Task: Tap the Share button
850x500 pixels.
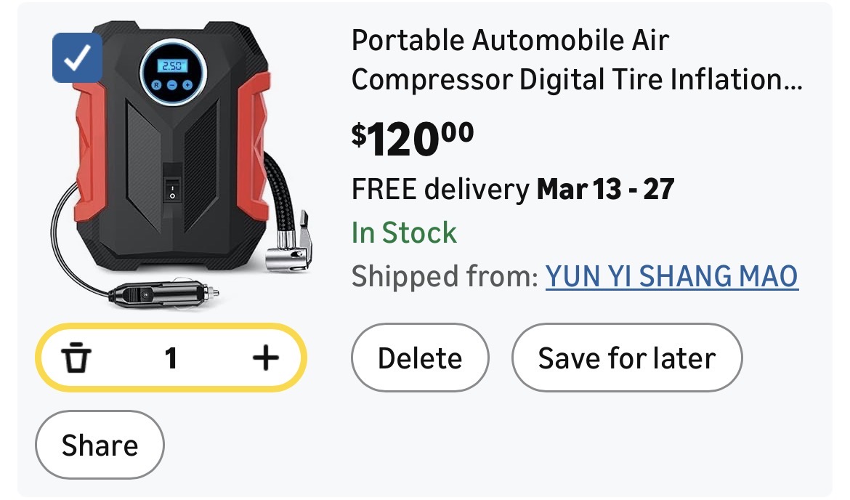Action: coord(100,445)
